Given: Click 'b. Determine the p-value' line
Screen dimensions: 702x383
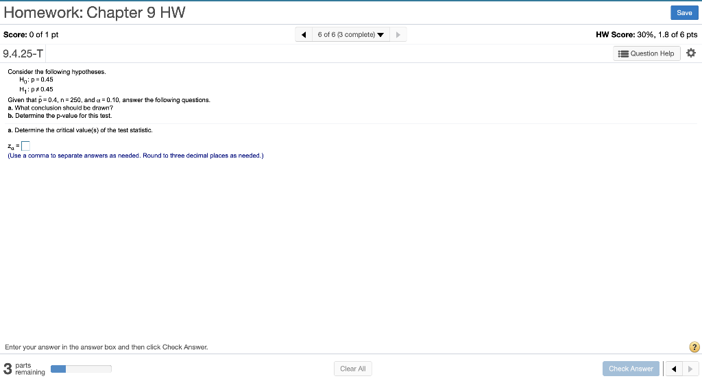Looking at the screenshot, I should click(60, 115).
